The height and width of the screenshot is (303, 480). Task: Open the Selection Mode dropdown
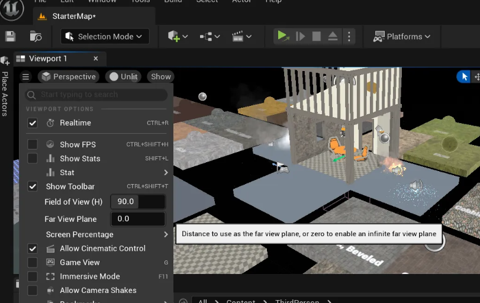[105, 37]
